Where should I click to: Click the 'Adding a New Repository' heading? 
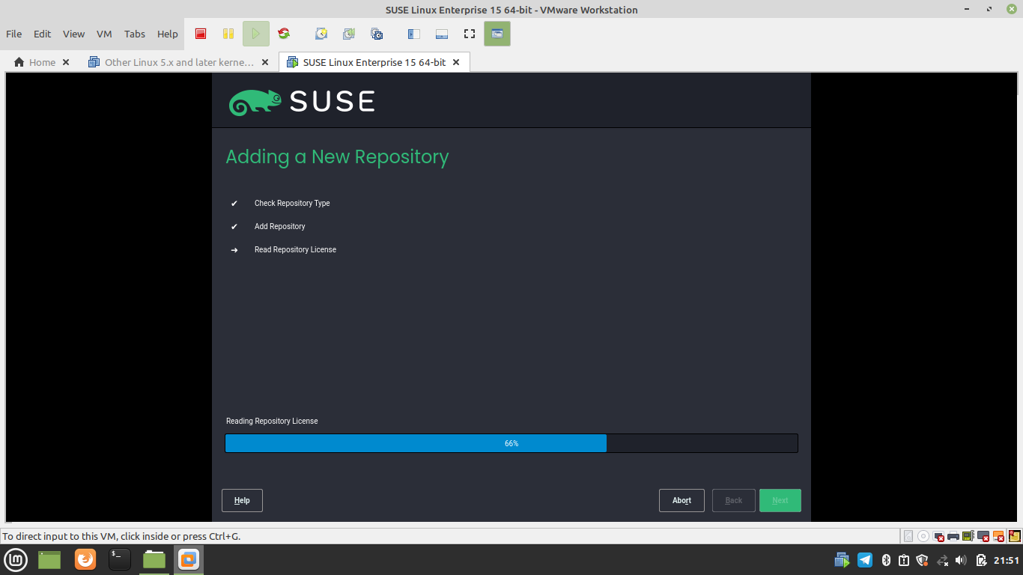pyautogui.click(x=337, y=157)
